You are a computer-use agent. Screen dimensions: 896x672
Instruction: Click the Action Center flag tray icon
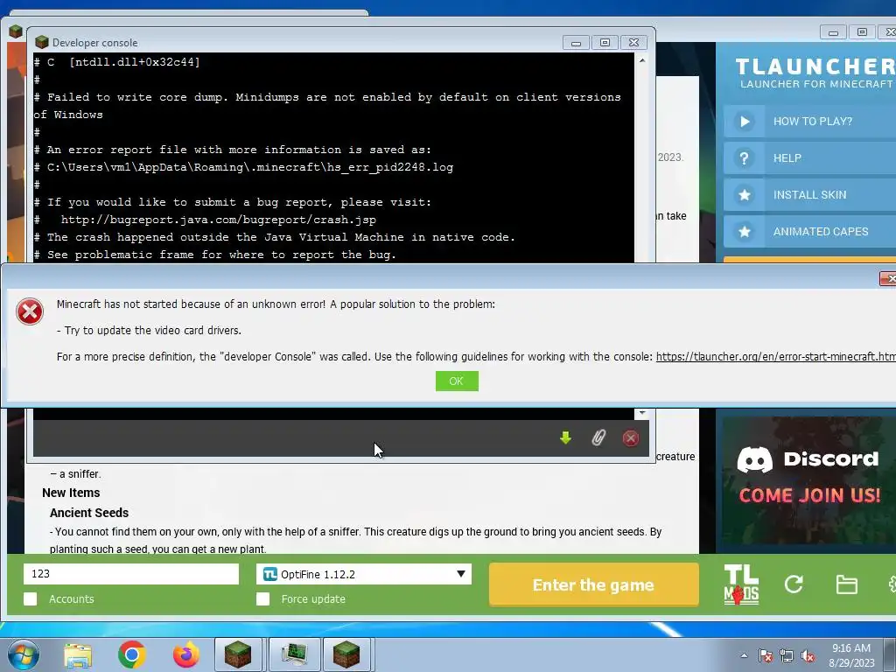pyautogui.click(x=765, y=655)
